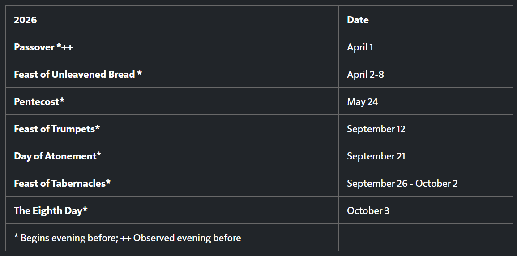Image resolution: width=517 pixels, height=256 pixels.
Task: Click the April 2-8 date cell
Action: (365, 74)
